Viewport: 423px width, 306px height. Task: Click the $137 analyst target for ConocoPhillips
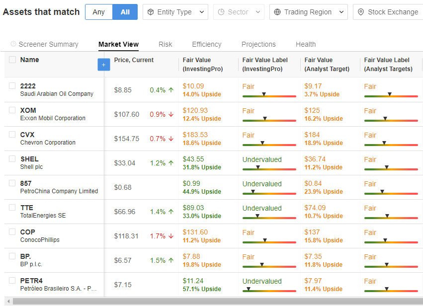[312, 232]
